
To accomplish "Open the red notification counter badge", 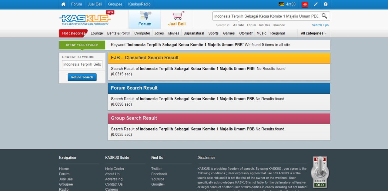I will [x=305, y=4].
